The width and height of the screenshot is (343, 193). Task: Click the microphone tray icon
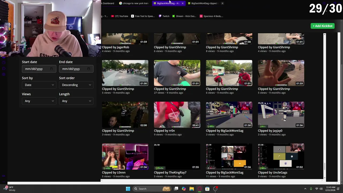pos(311,189)
